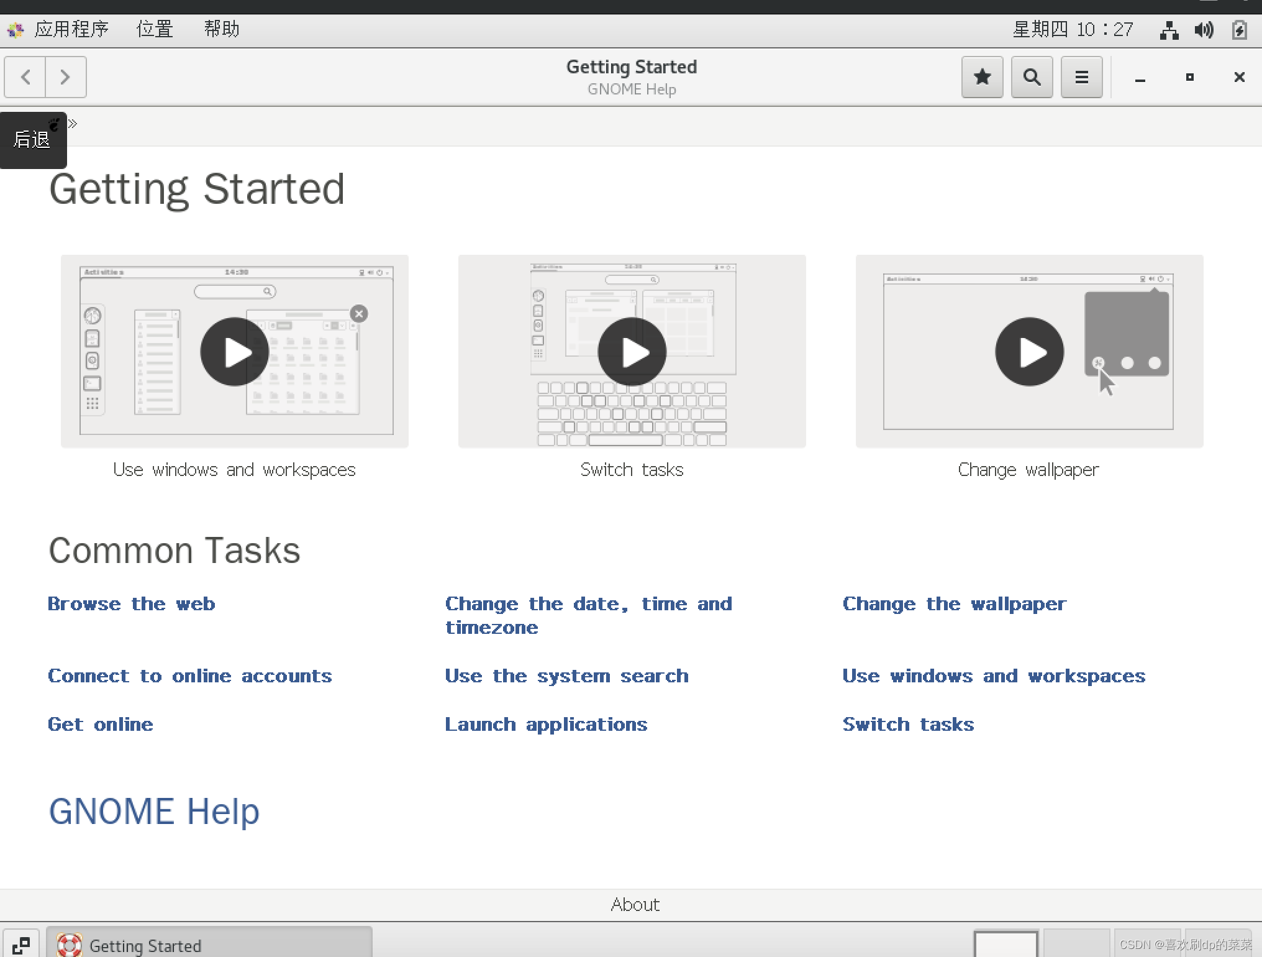The width and height of the screenshot is (1262, 957).
Task: Open the Launch applications link
Action: (547, 725)
